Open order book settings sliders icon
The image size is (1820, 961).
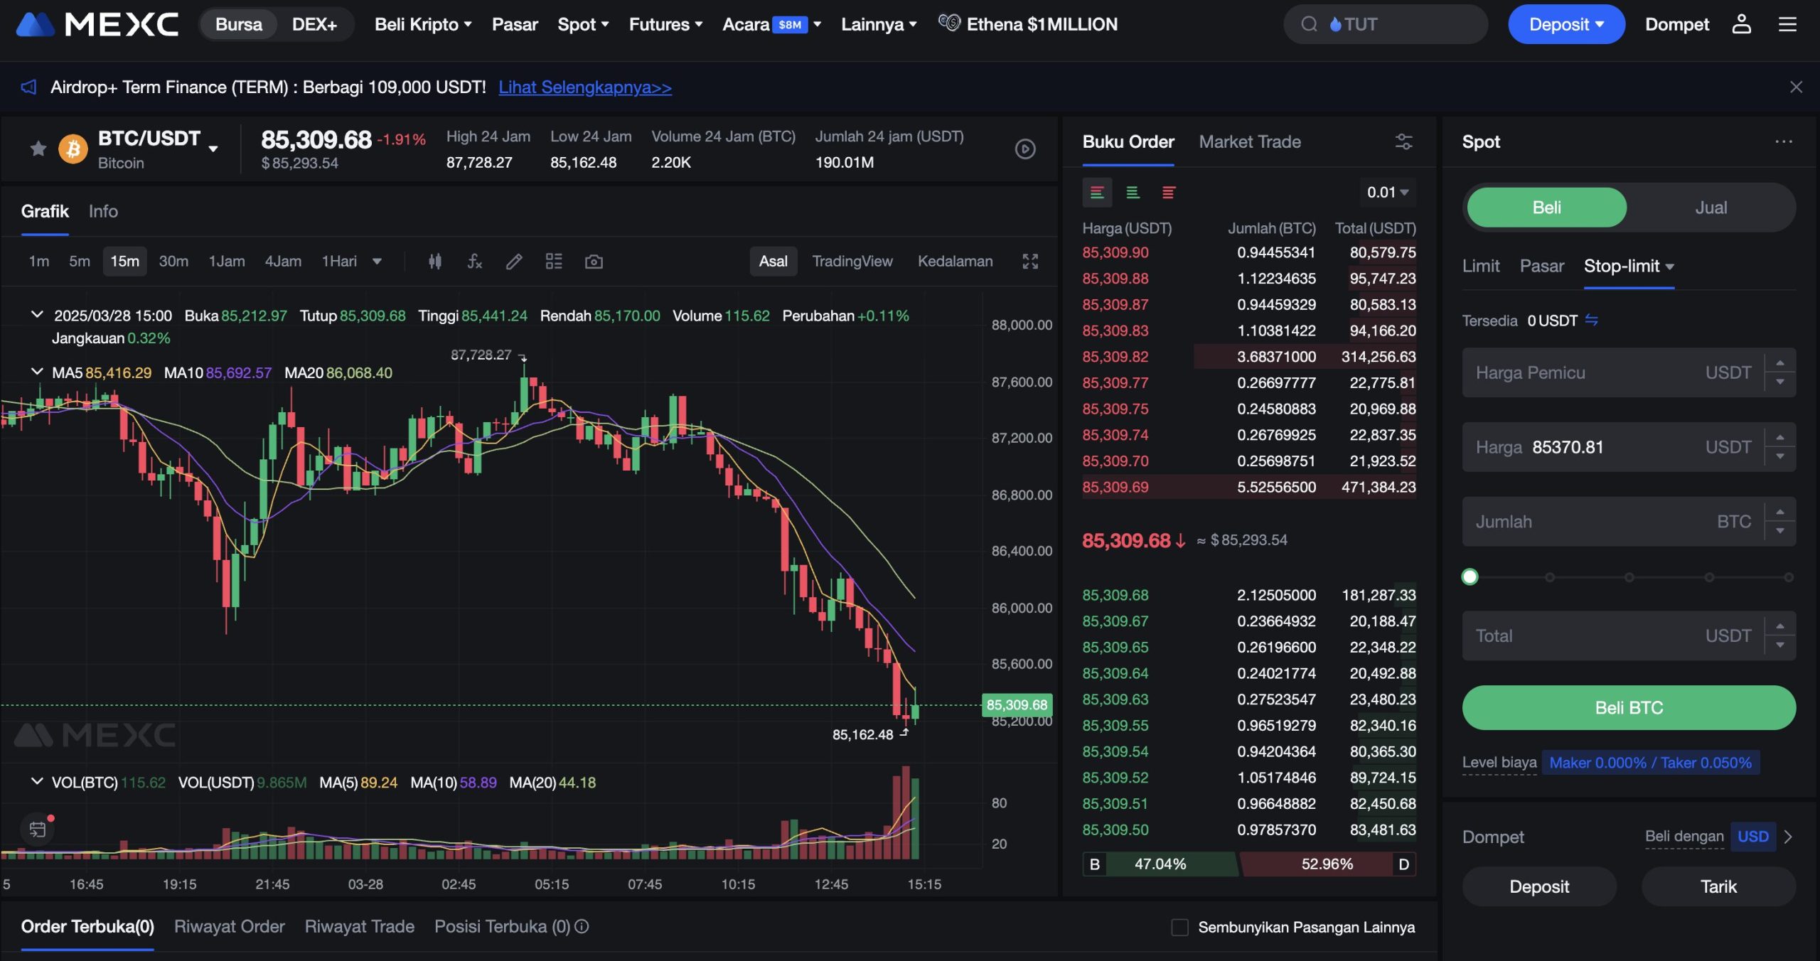(x=1403, y=141)
